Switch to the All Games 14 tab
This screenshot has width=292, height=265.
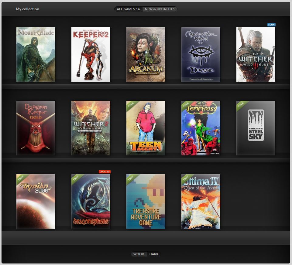click(128, 9)
